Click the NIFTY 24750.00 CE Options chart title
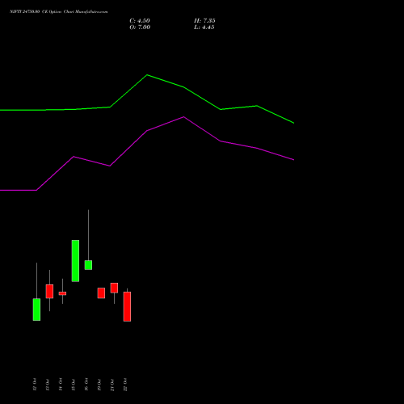Screen dimensions: 404x404 click(x=59, y=11)
